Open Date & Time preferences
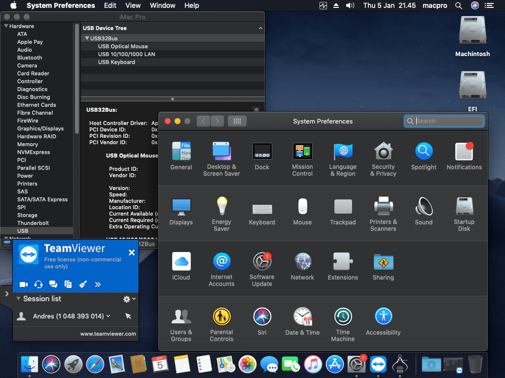This screenshot has height=378, width=505. pyautogui.click(x=302, y=321)
